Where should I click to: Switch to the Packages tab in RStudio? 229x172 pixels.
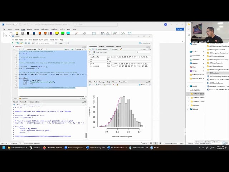[x=102, y=82]
